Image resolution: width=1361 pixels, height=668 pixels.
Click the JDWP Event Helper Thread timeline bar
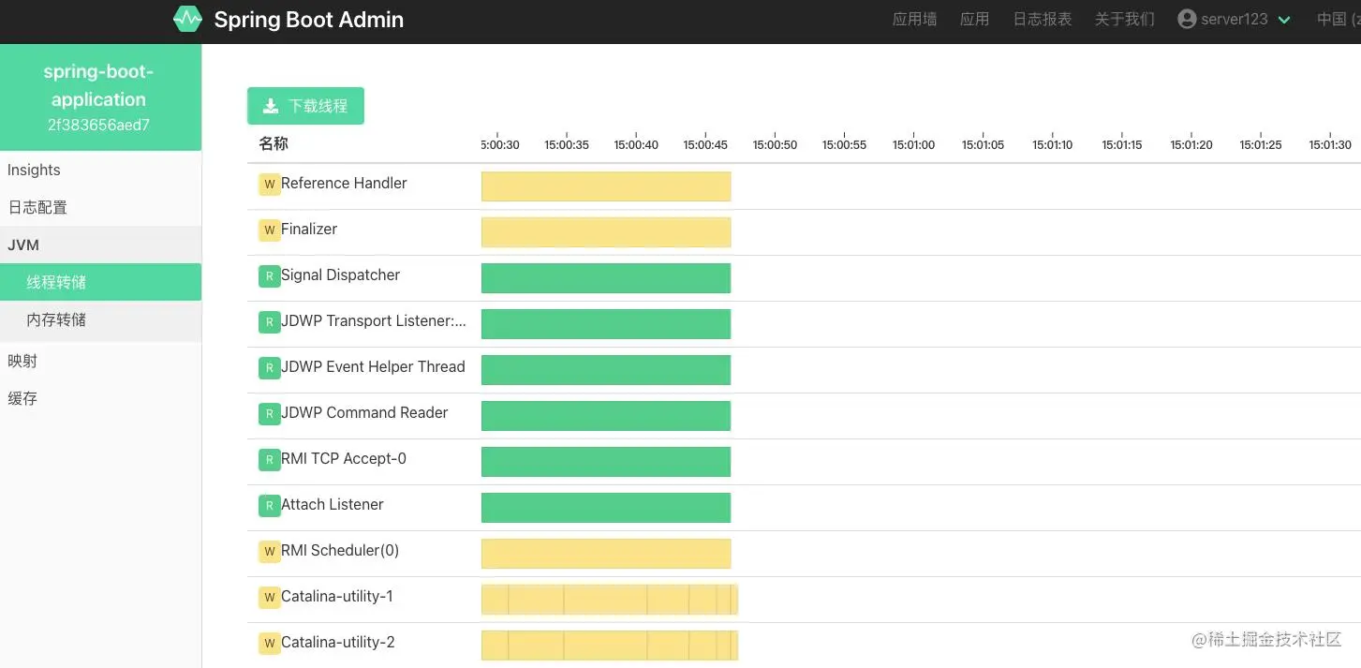tap(606, 370)
